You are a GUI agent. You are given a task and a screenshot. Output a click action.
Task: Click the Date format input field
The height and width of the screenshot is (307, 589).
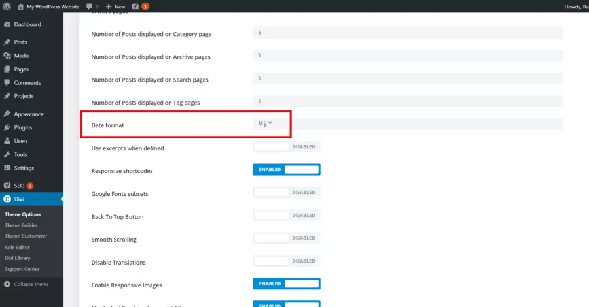coord(408,123)
